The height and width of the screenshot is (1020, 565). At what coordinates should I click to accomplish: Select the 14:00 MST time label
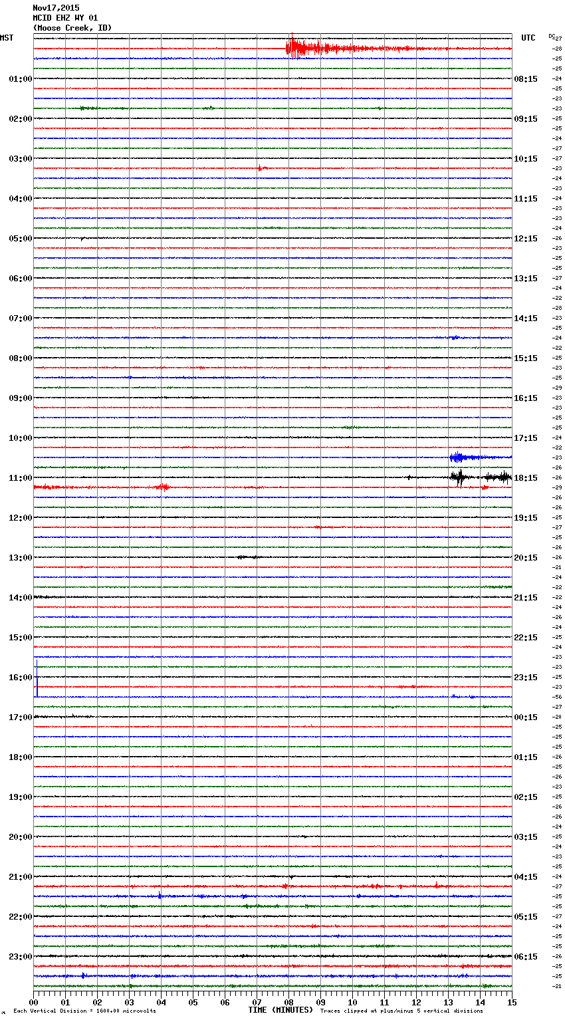click(x=21, y=598)
